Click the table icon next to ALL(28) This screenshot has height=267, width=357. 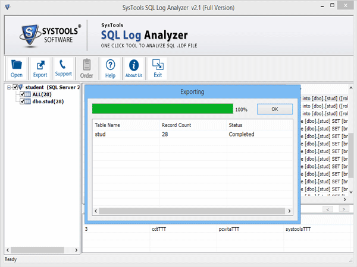point(27,94)
